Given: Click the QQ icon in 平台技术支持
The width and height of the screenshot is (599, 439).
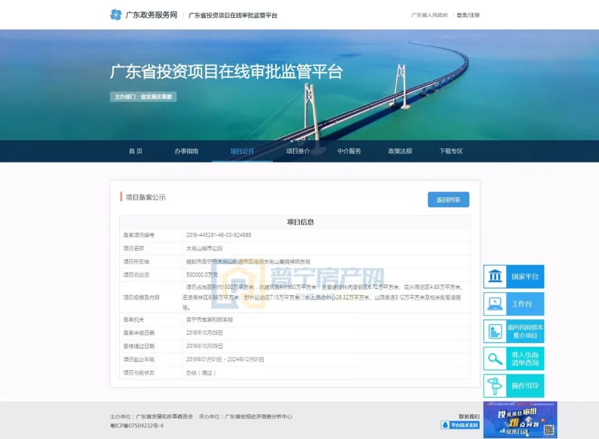Looking at the screenshot, I should coord(445,425).
